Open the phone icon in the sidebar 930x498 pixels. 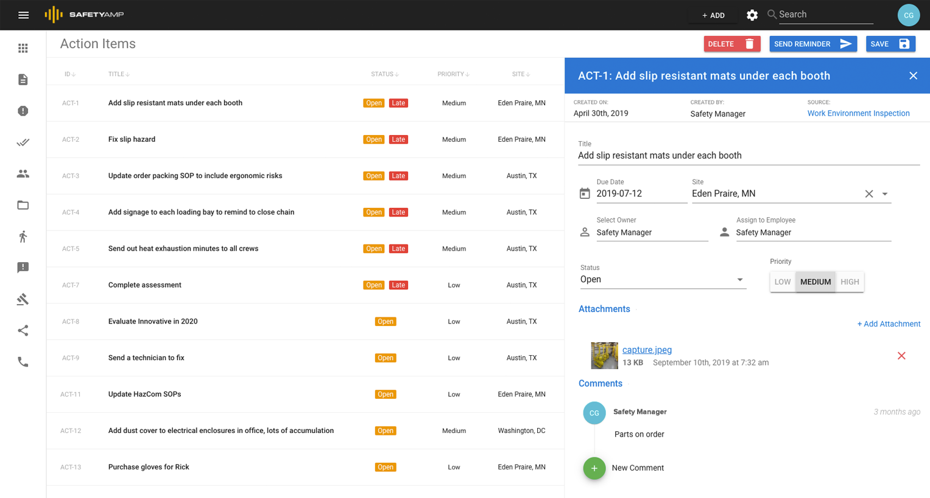[x=23, y=362]
